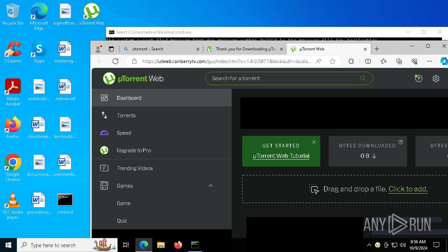The width and height of the screenshot is (448, 252).
Task: Select the Recycle Bin desktop icon
Action: [x=13, y=15]
